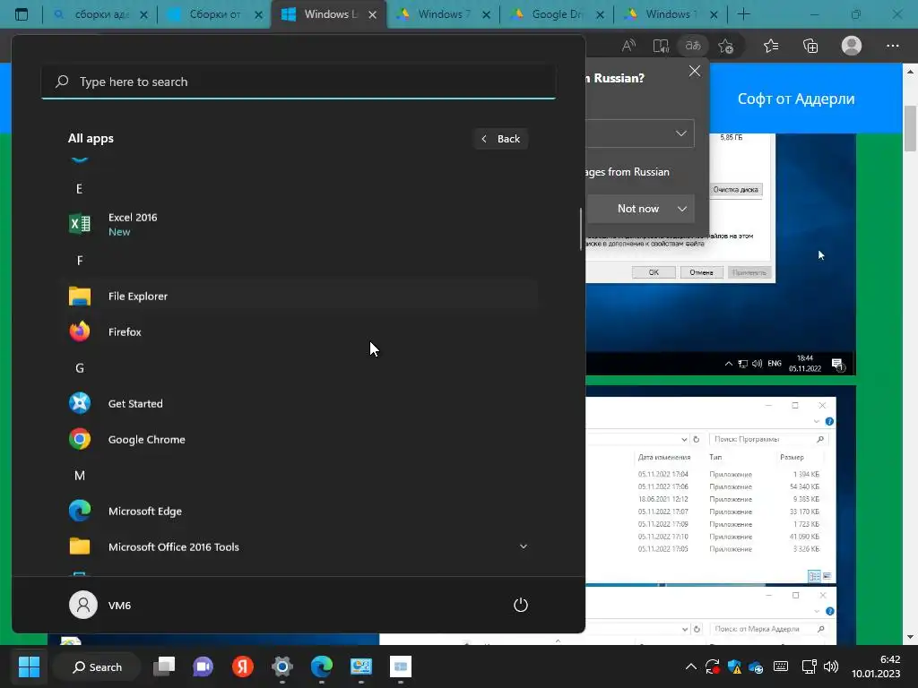Screen dimensions: 918x688
Task: Open the Favorites list in Edge
Action: 771,46
